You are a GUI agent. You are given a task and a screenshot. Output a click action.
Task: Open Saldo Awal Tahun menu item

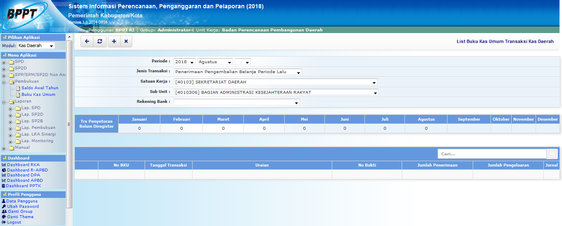pyautogui.click(x=40, y=88)
